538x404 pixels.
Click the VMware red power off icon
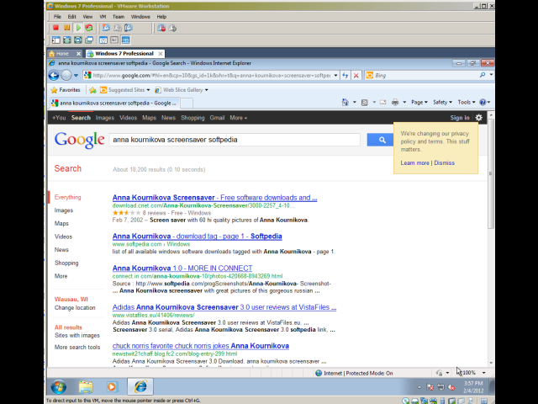pos(55,27)
